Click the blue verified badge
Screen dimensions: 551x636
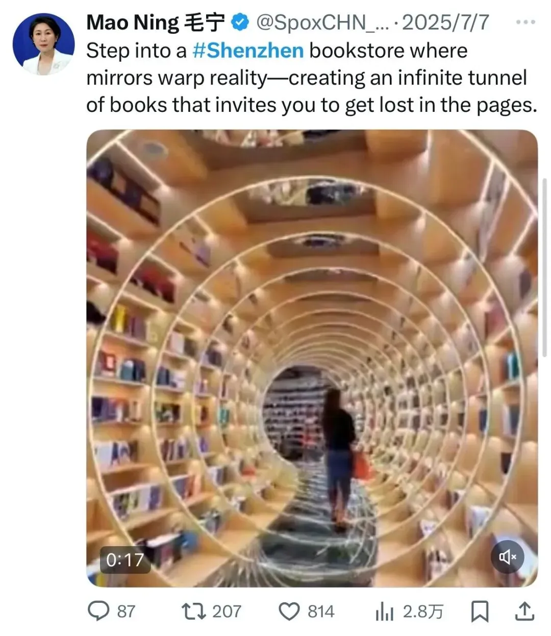[x=240, y=22]
